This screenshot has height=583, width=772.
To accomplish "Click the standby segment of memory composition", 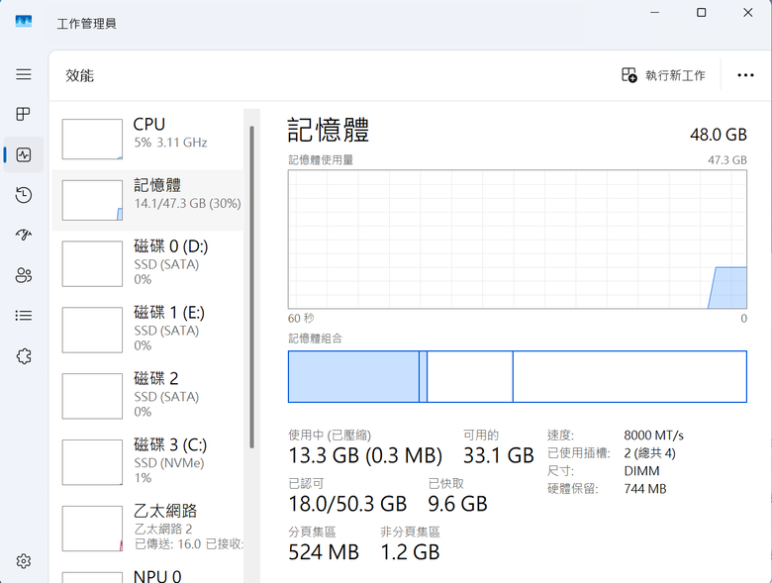I will point(470,377).
